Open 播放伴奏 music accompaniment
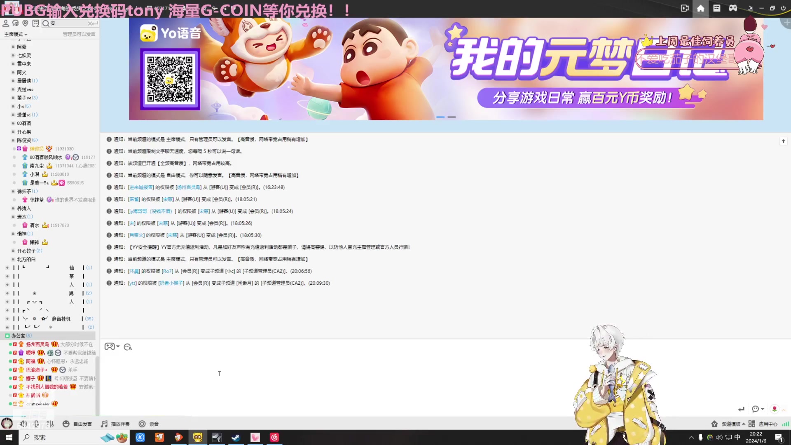 115,424
